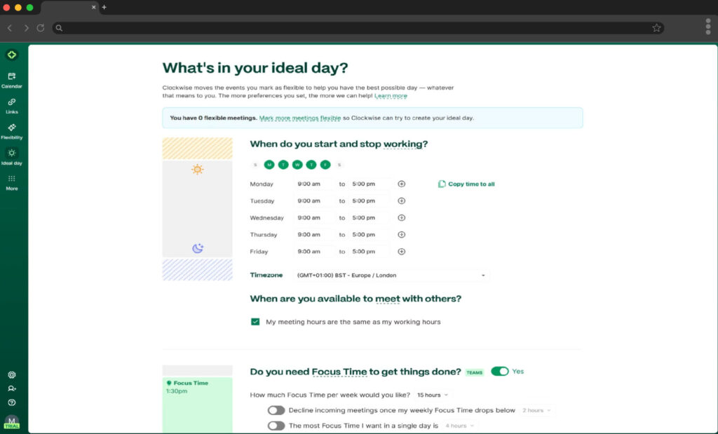Click the underlined meet term
Image resolution: width=718 pixels, height=434 pixels.
tap(387, 299)
